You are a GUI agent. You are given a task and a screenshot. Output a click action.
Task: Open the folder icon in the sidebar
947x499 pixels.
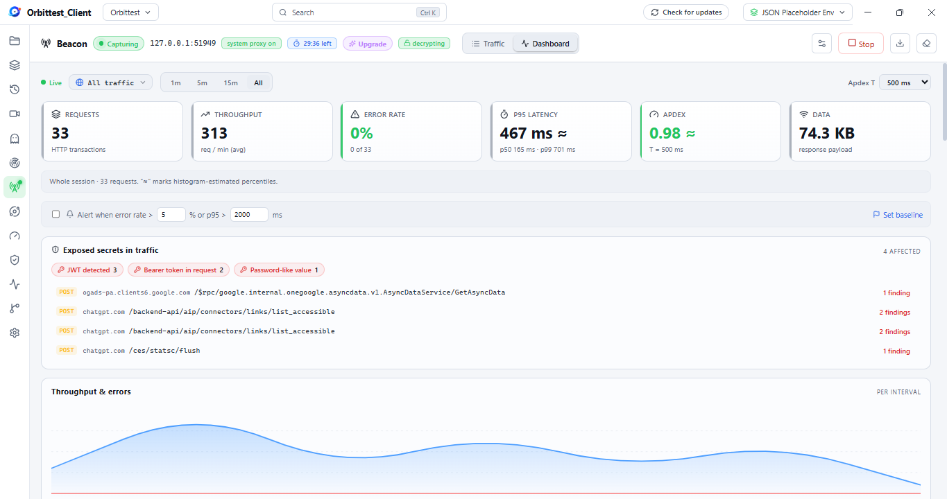tap(15, 41)
